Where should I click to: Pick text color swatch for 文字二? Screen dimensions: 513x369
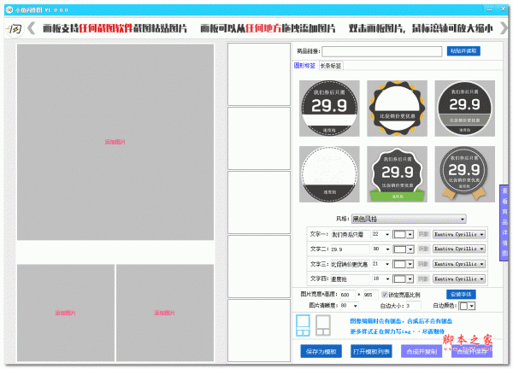pyautogui.click(x=403, y=249)
